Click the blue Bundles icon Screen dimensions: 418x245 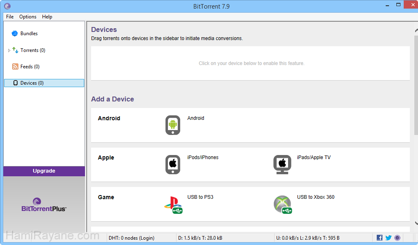pos(15,34)
